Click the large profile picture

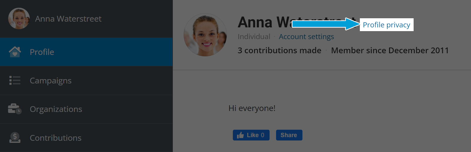pos(205,35)
